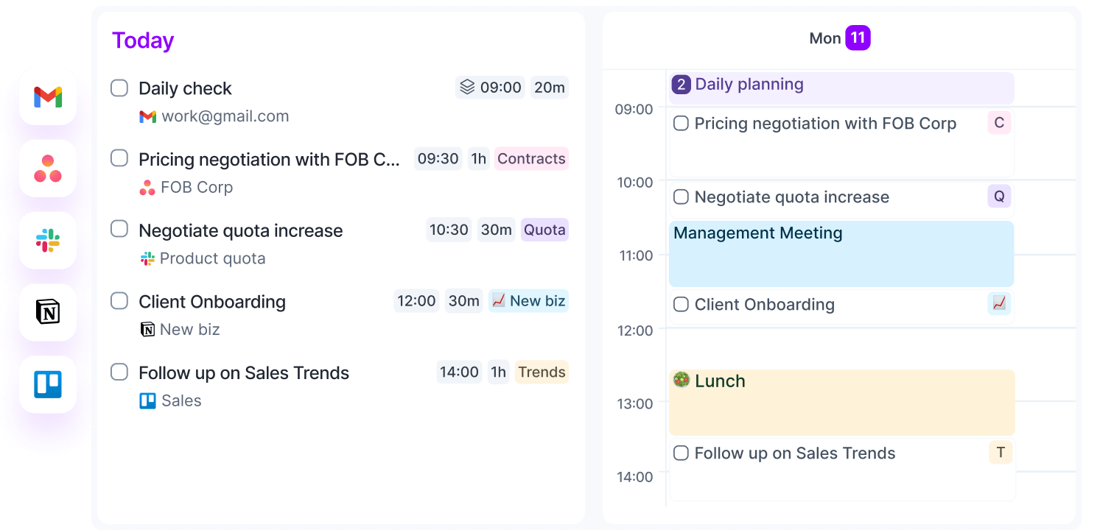Open the work@gmail.com source link

coord(214,116)
